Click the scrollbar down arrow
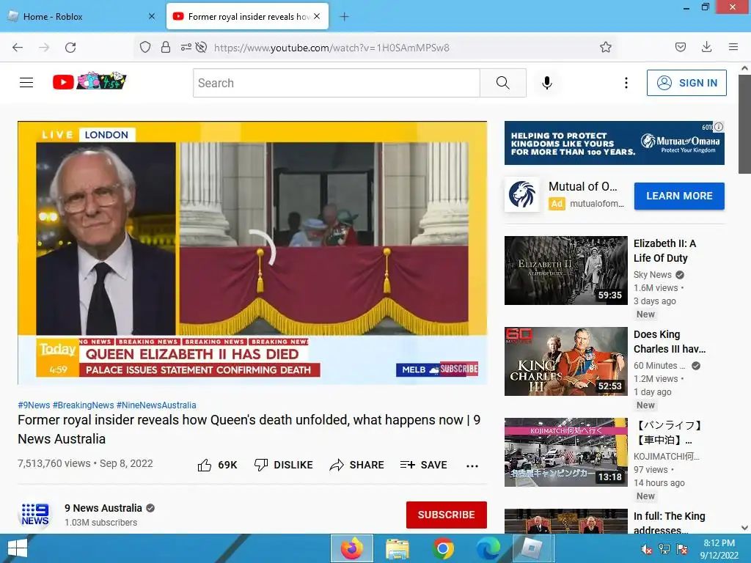This screenshot has height=563, width=751. [x=744, y=528]
